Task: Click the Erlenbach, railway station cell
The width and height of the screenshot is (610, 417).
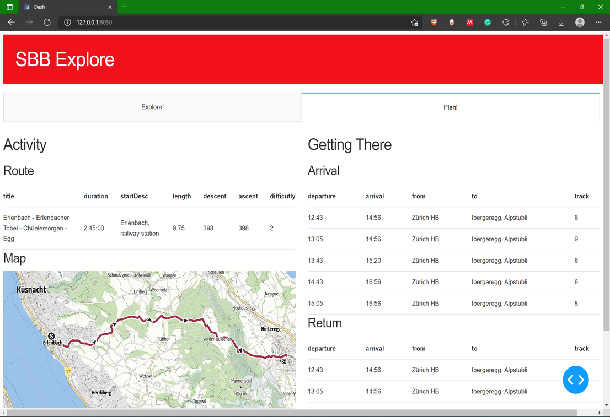Action: (x=140, y=228)
